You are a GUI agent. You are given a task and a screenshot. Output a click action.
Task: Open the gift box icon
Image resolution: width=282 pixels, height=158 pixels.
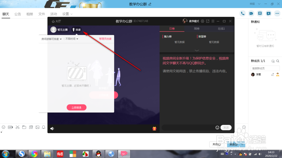pos(154,128)
